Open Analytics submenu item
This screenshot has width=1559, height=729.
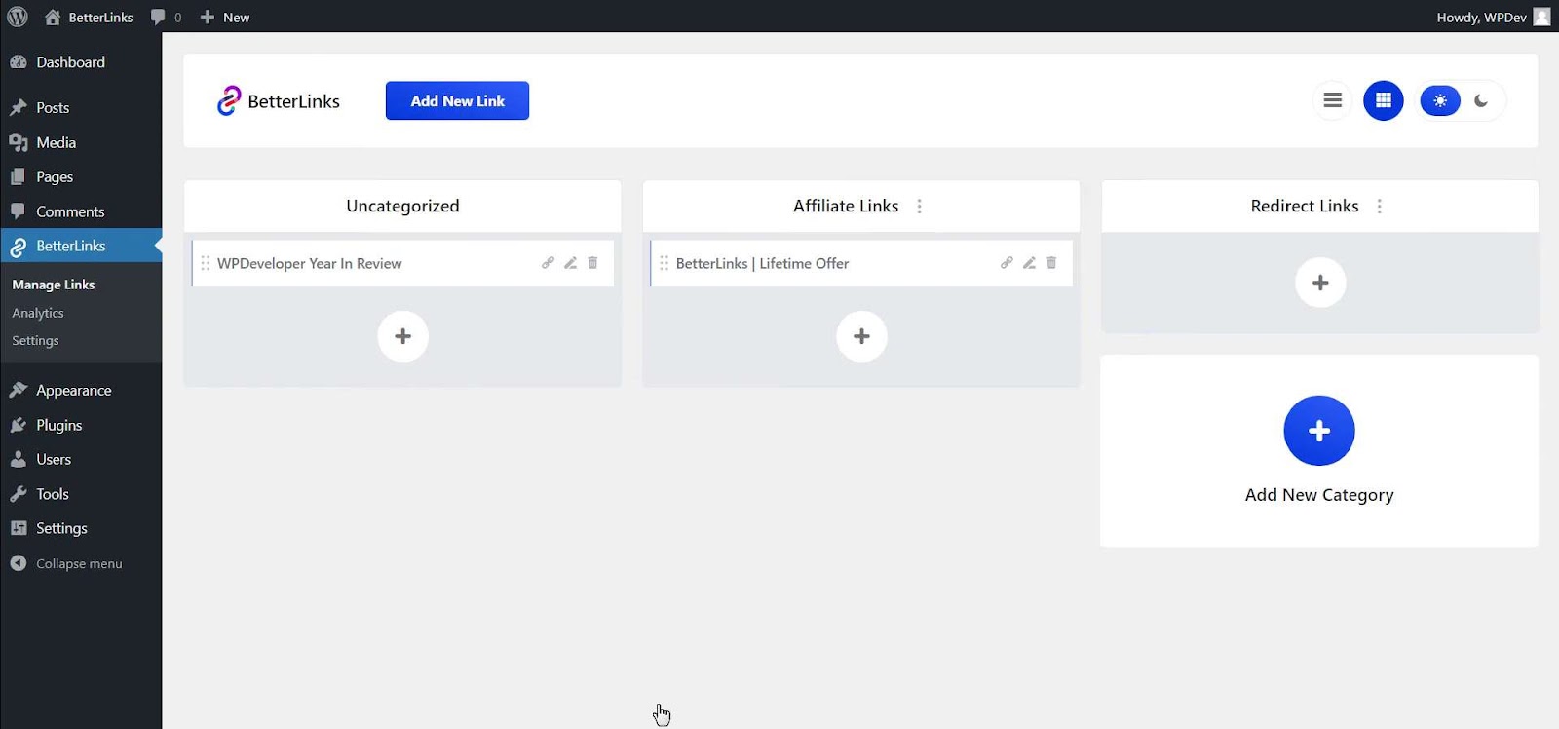point(38,313)
